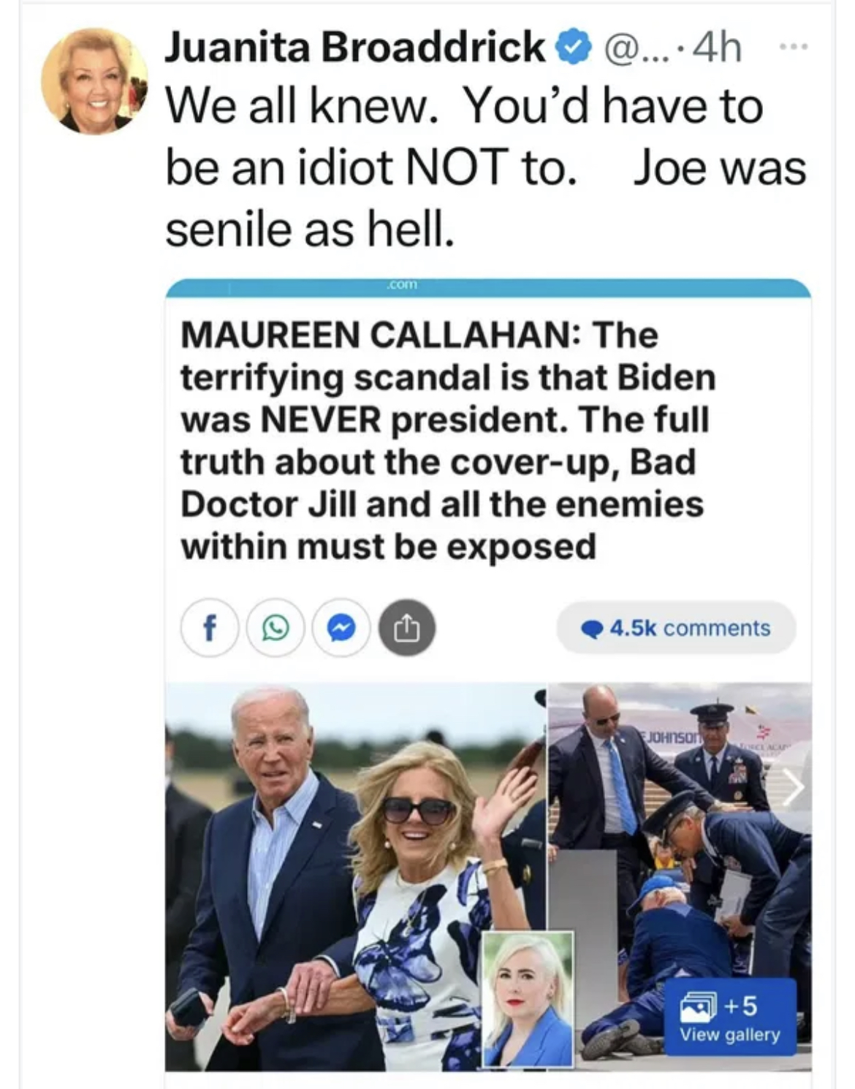The height and width of the screenshot is (1089, 855).
Task: Click the next arrow on the gallery image
Action: click(x=794, y=788)
